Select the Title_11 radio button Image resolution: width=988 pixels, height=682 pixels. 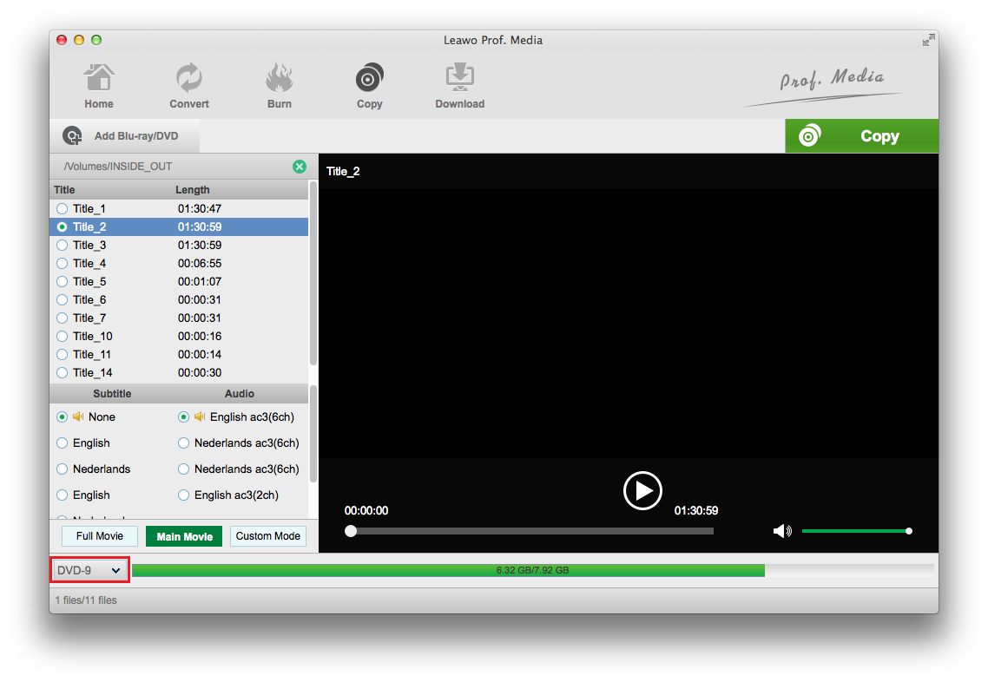click(x=62, y=355)
